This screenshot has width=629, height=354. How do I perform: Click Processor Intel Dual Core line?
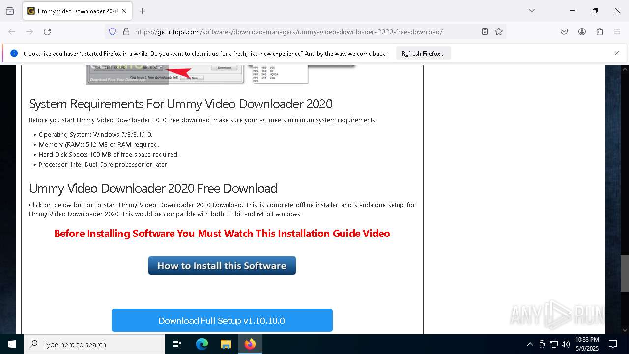[104, 165]
